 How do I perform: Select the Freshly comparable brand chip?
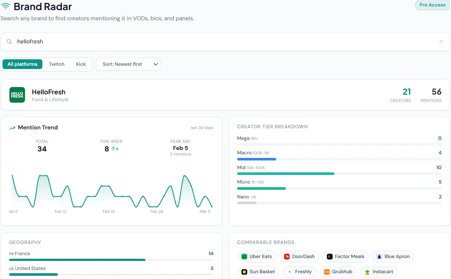pyautogui.click(x=299, y=271)
